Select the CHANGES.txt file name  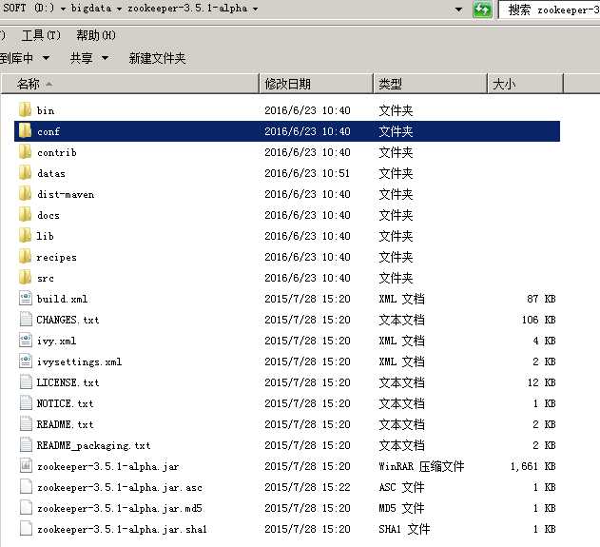[68, 320]
